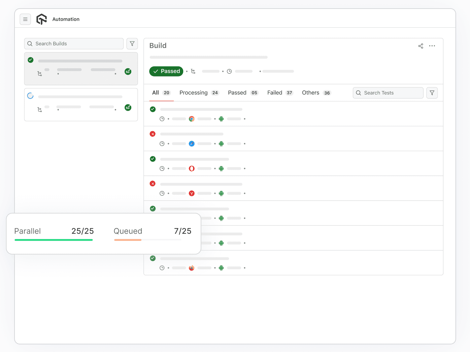This screenshot has width=470, height=352.
Task: Click the Edge browser icon on the failed test
Action: pos(191,144)
